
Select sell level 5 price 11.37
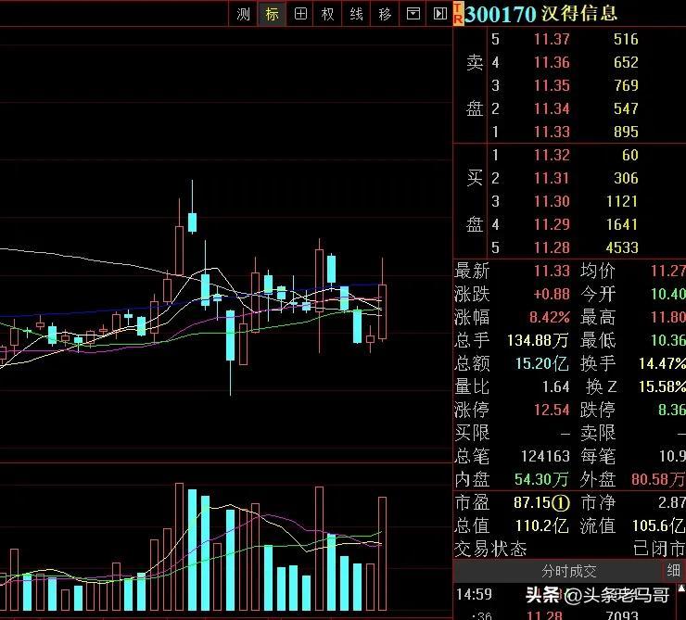552,39
